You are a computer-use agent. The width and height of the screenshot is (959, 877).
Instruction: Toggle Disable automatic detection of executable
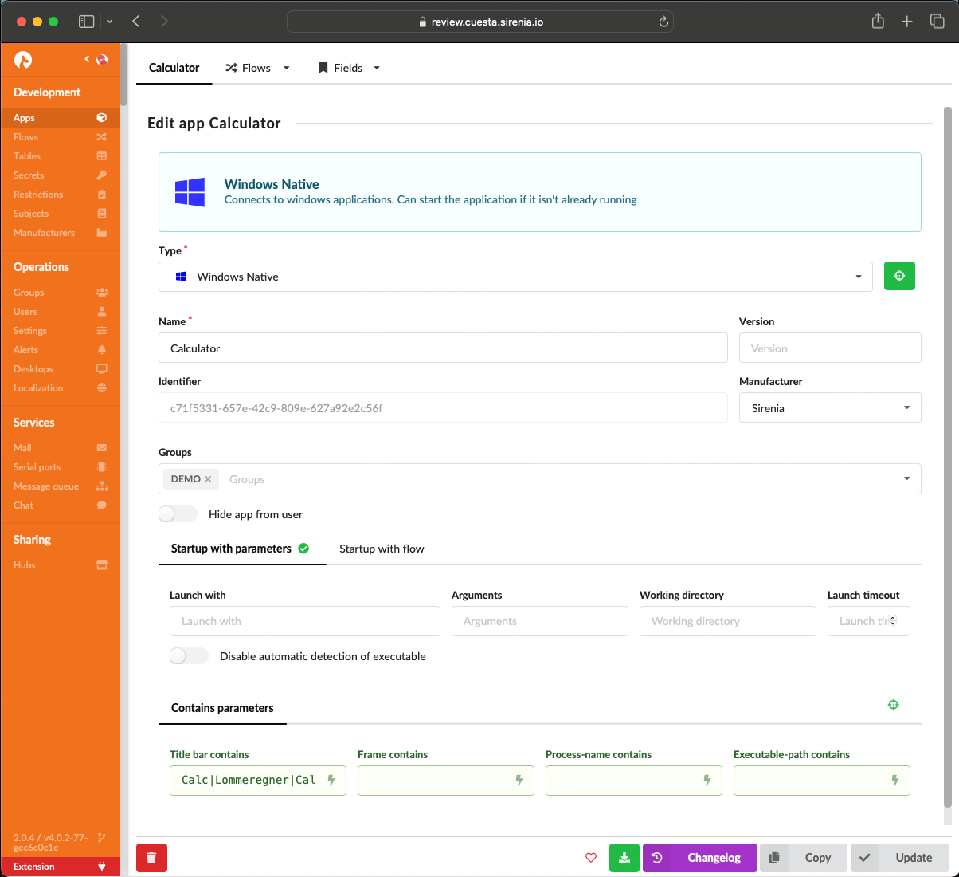(x=189, y=656)
